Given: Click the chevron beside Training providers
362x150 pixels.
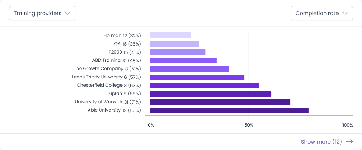Looking at the screenshot, I should (67, 14).
